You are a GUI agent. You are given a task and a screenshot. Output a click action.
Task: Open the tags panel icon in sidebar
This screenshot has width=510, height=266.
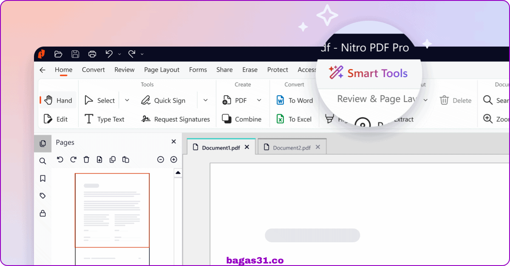point(42,196)
